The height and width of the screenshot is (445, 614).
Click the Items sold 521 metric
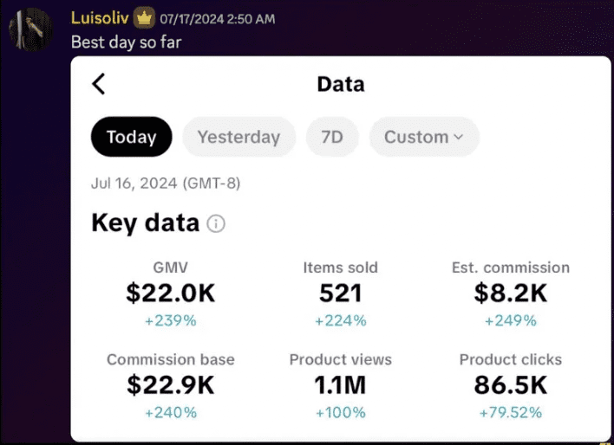(x=340, y=293)
